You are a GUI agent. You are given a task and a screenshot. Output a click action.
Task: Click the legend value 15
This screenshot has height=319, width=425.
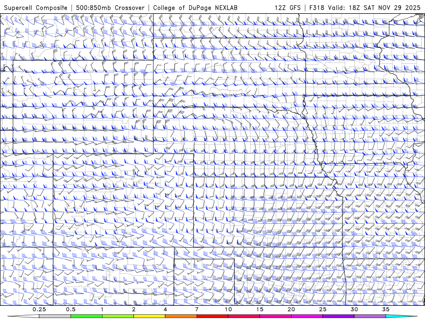[260, 309]
